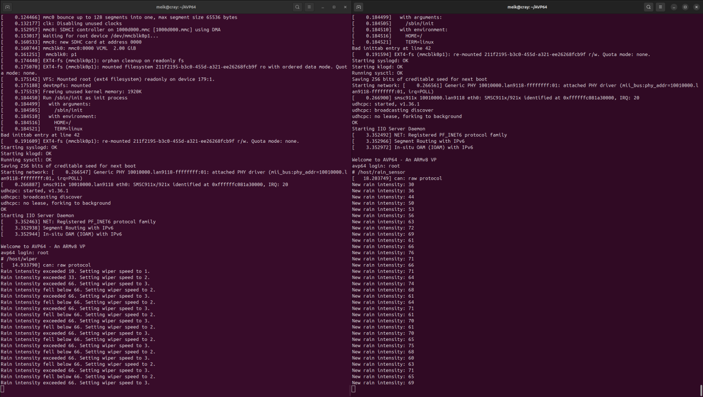This screenshot has height=397, width=703.
Task: Open a new tab in the right terminal
Action: [359, 7]
